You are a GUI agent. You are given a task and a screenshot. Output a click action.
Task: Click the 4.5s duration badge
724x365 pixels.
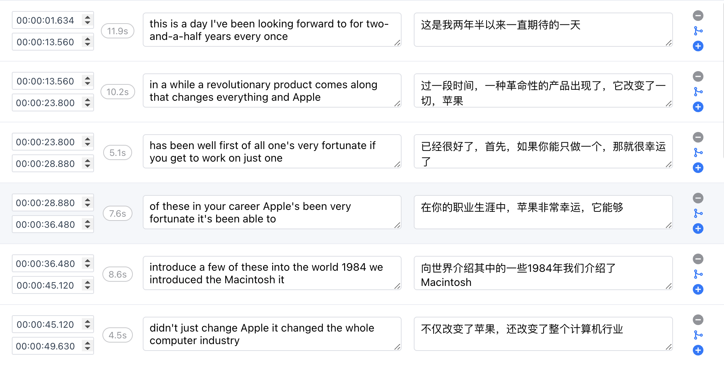click(x=117, y=335)
